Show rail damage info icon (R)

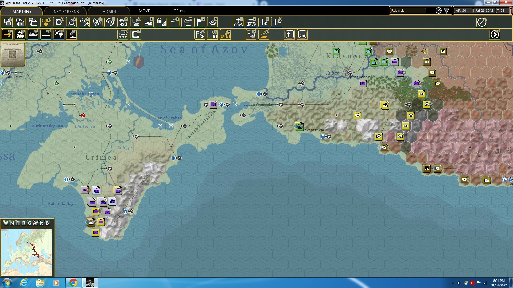pyautogui.click(x=71, y=22)
